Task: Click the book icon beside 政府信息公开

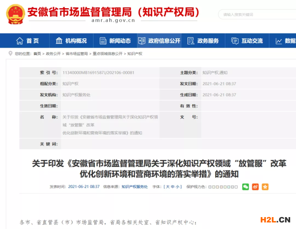Action: pos(142,41)
